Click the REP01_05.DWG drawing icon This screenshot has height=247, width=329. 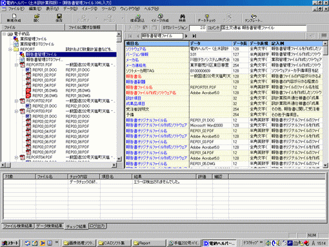pos(28,90)
